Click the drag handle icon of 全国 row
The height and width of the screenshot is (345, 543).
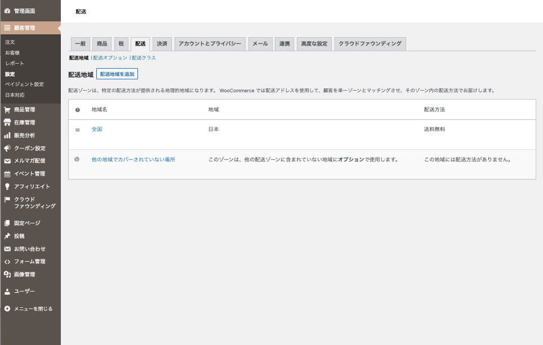coord(78,129)
